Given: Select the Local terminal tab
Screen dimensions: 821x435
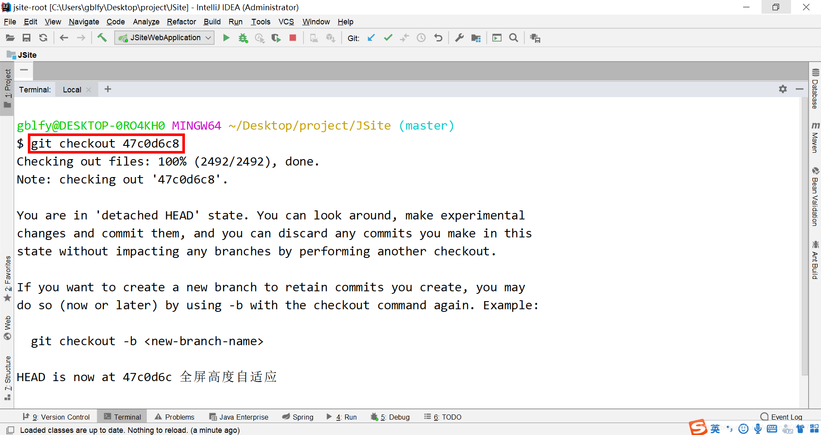Looking at the screenshot, I should [72, 90].
